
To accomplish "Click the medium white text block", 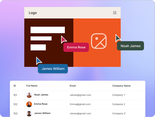I will point(41,38).
